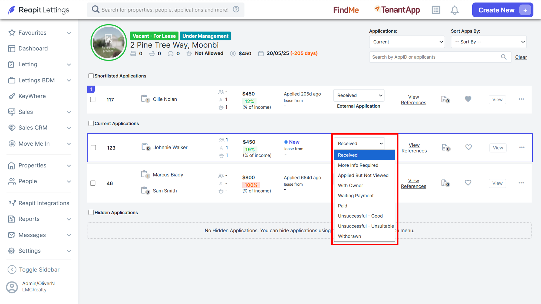Open TenantApp from the header
The image size is (541, 304).
click(397, 10)
